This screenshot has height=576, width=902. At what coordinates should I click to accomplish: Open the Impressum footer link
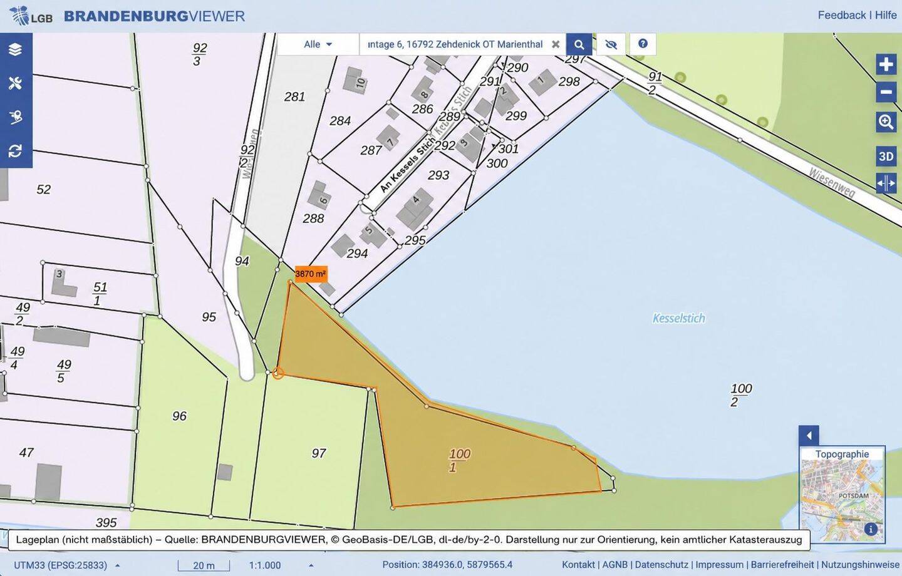click(x=719, y=565)
